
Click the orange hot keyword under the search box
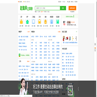[x=42, y=12]
